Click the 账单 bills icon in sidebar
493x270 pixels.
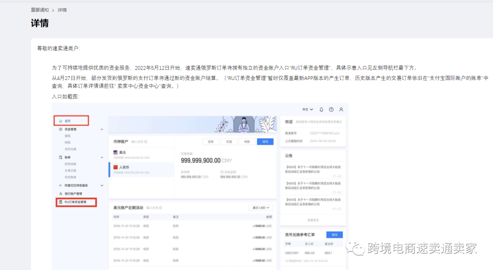(x=60, y=157)
